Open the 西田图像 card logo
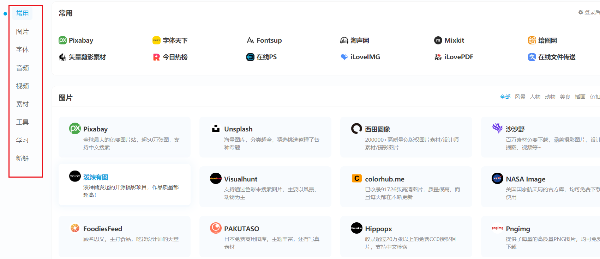Screen dimensions: 600x259 [356, 129]
